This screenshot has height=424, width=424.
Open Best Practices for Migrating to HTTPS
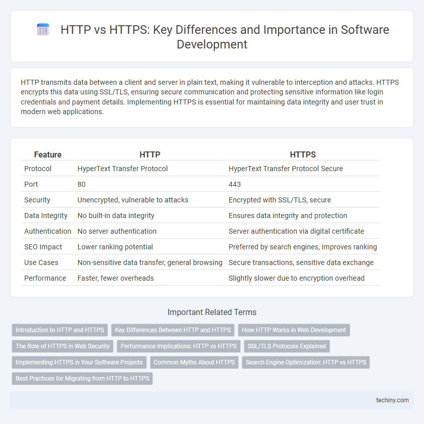click(82, 379)
